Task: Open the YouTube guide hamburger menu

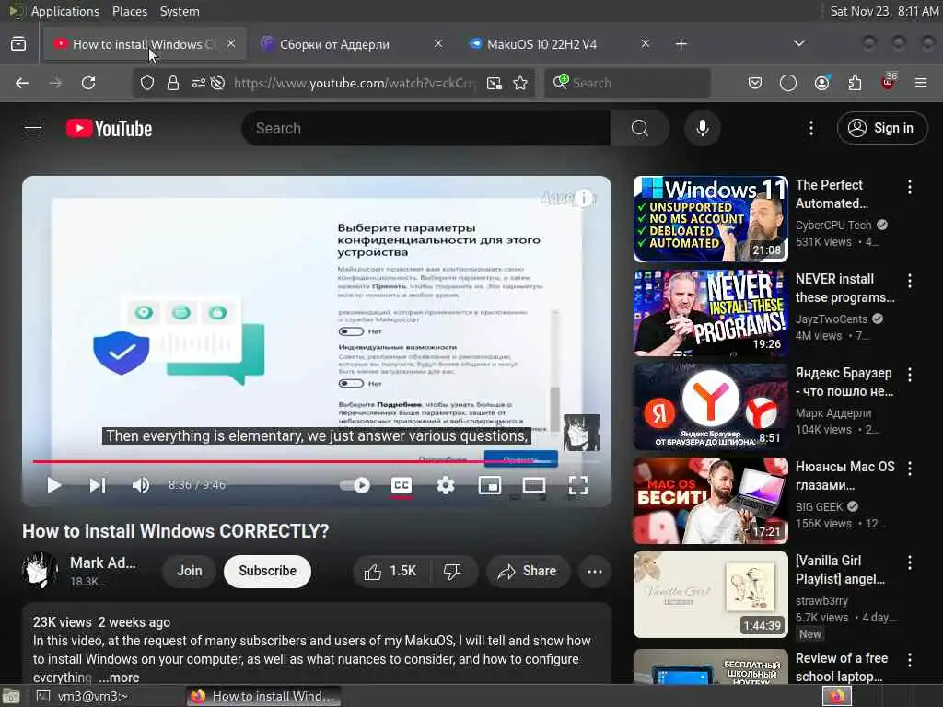Action: click(x=33, y=128)
